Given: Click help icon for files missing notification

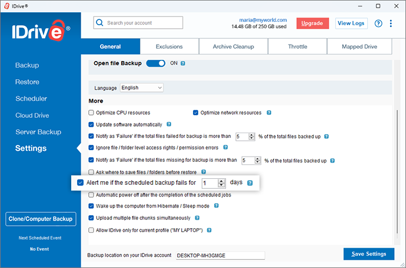Looking at the screenshot, I should (x=332, y=161).
